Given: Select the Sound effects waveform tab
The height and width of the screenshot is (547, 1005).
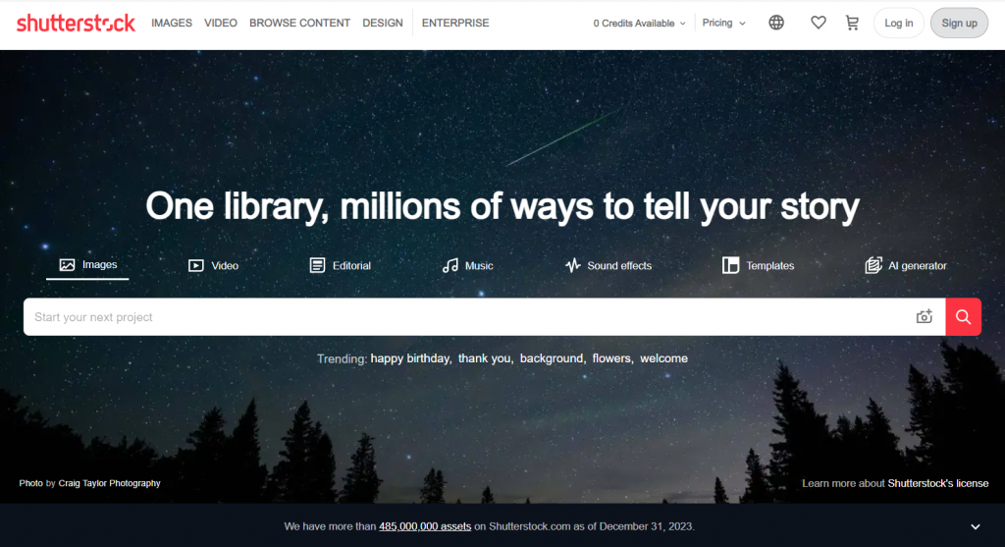Looking at the screenshot, I should click(608, 265).
